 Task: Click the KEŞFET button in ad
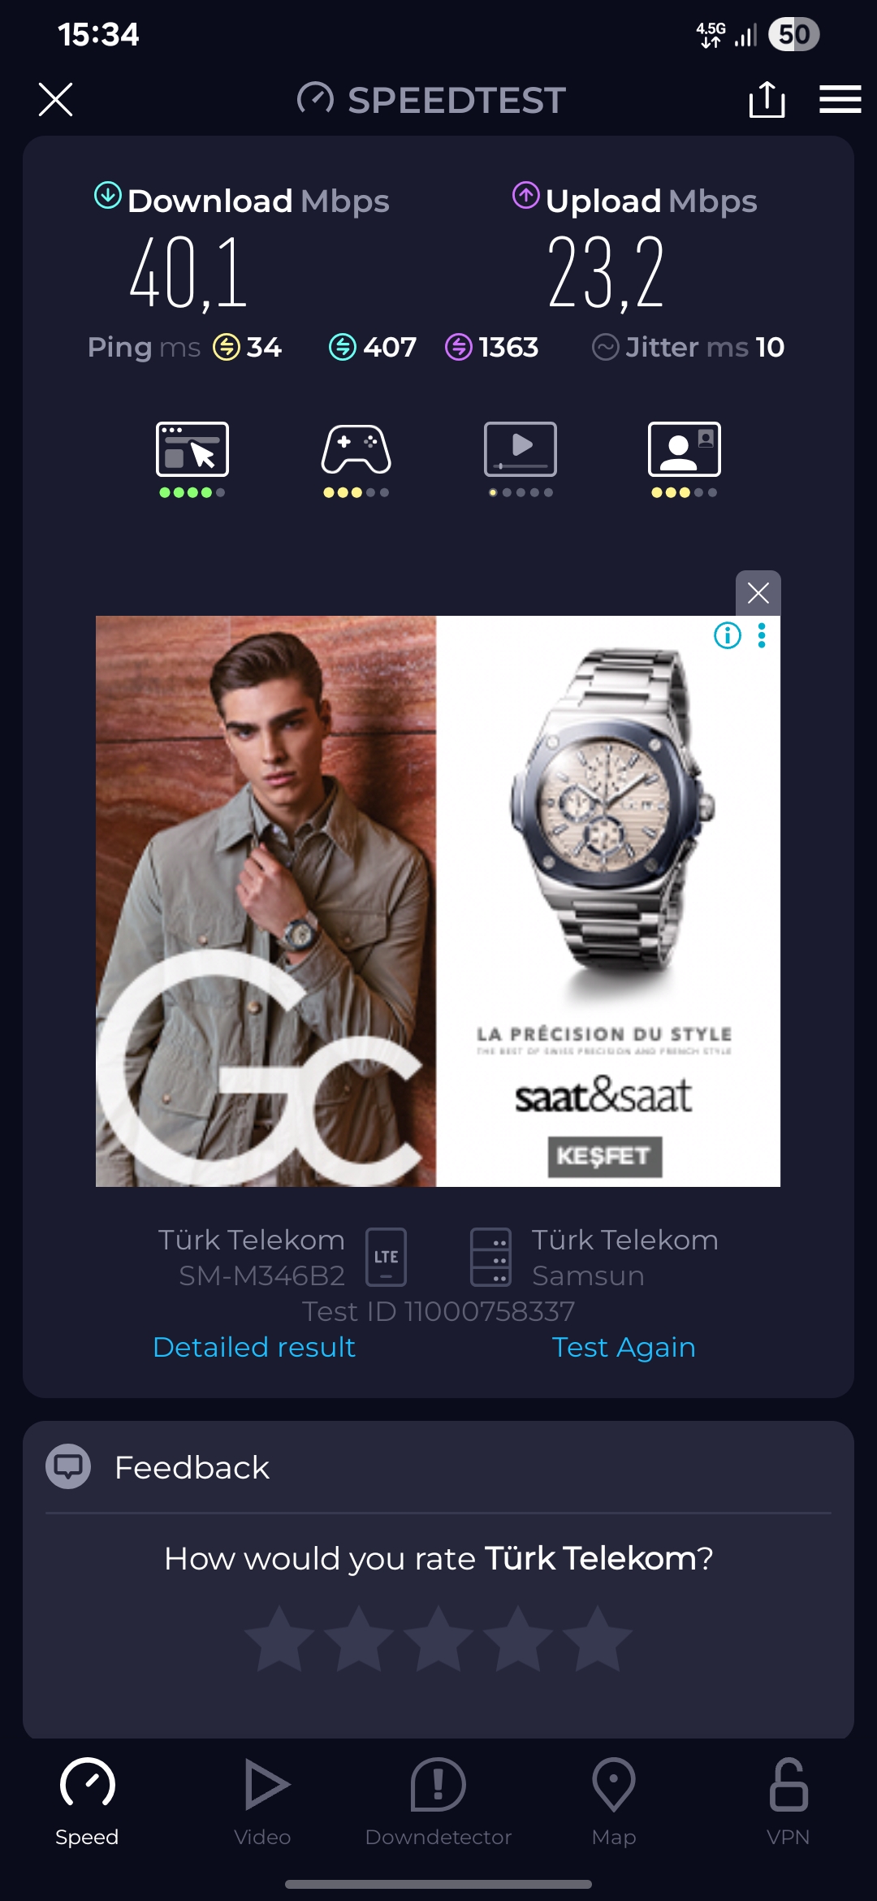pos(605,1156)
